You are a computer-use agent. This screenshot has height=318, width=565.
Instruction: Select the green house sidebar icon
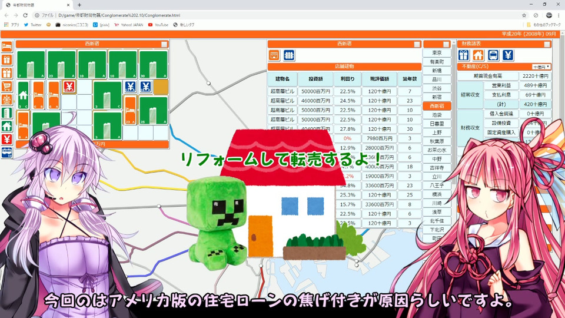point(7,126)
